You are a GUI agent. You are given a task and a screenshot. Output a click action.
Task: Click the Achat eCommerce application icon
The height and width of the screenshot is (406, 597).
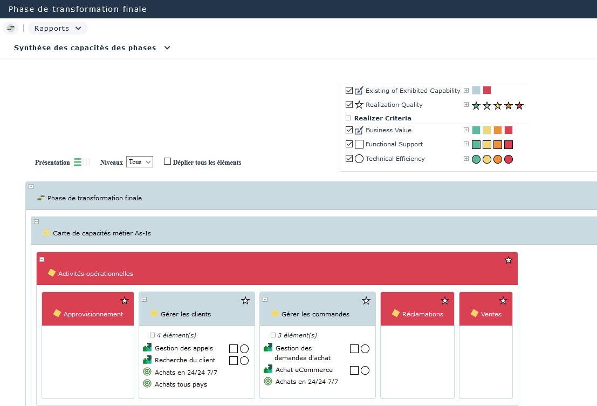[x=268, y=370]
